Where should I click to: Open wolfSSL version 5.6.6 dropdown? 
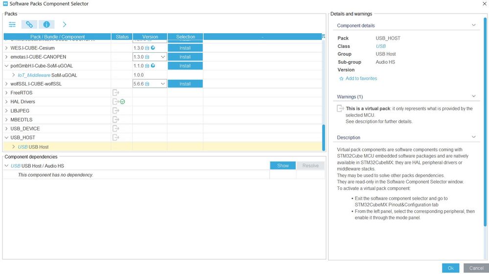click(x=163, y=84)
